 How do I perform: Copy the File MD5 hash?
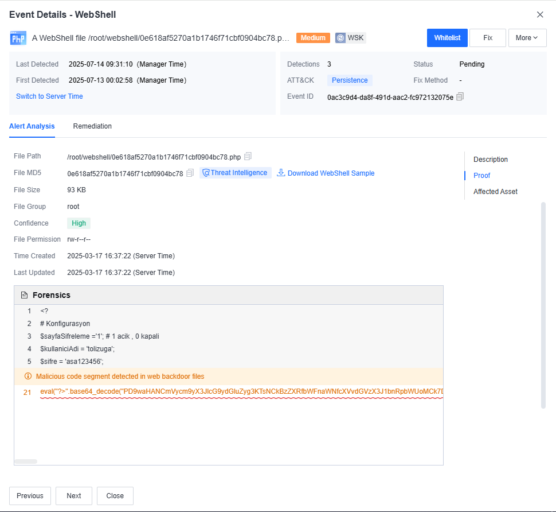pos(190,173)
